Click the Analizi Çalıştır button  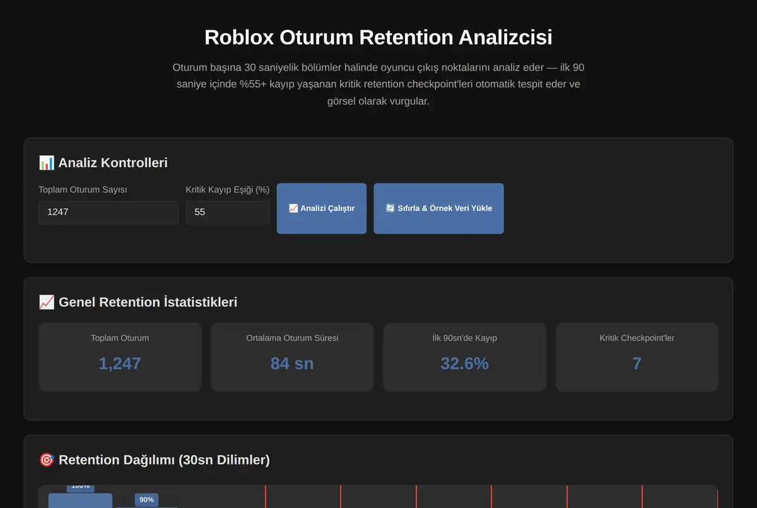point(322,209)
